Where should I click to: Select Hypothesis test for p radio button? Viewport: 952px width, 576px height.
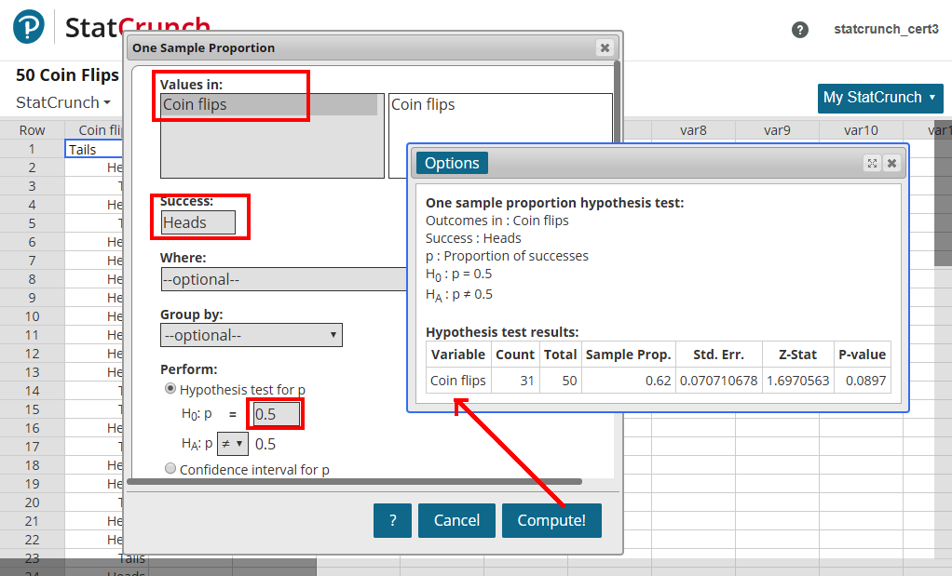click(x=170, y=389)
